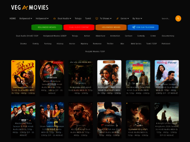Click the Vegamovies logo
This screenshot has height=142, width=190.
pos(30,8)
